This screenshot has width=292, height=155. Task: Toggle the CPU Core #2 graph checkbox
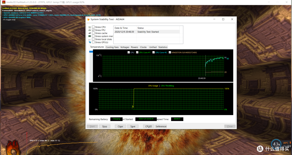tap(154, 52)
